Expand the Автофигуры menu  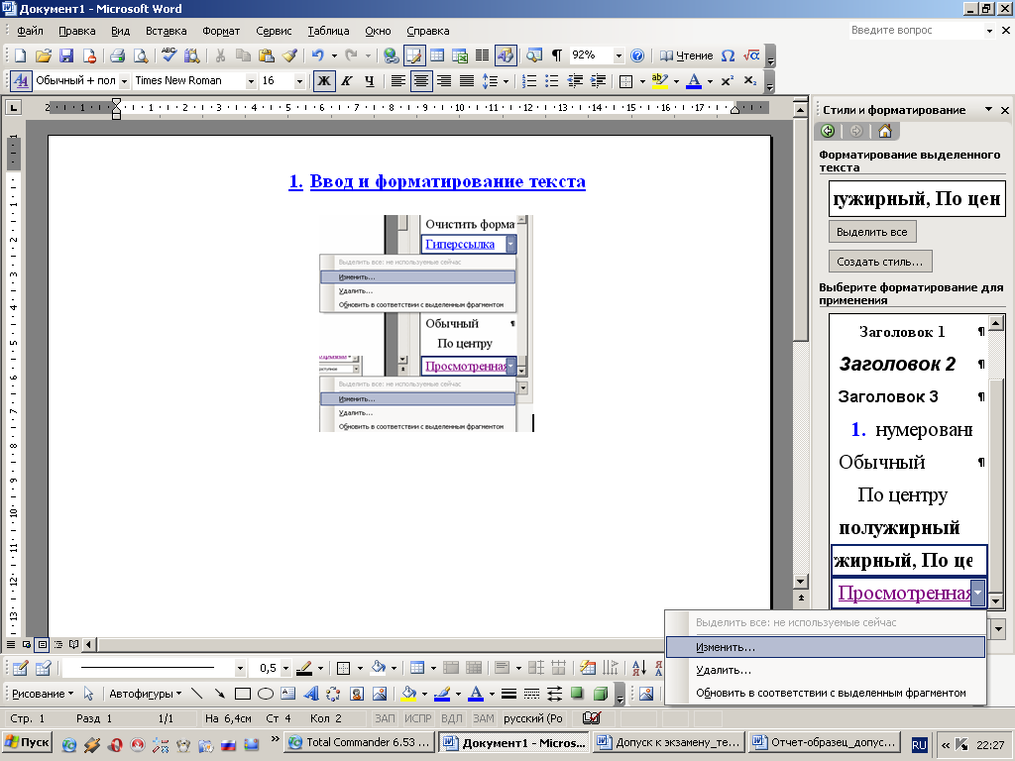coord(145,694)
